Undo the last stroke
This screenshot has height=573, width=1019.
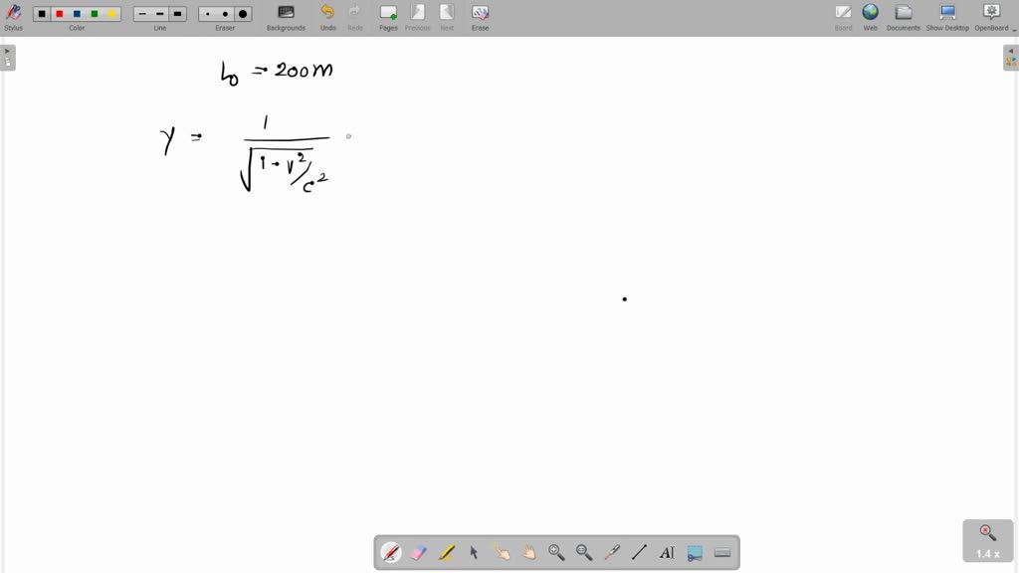pyautogui.click(x=328, y=17)
